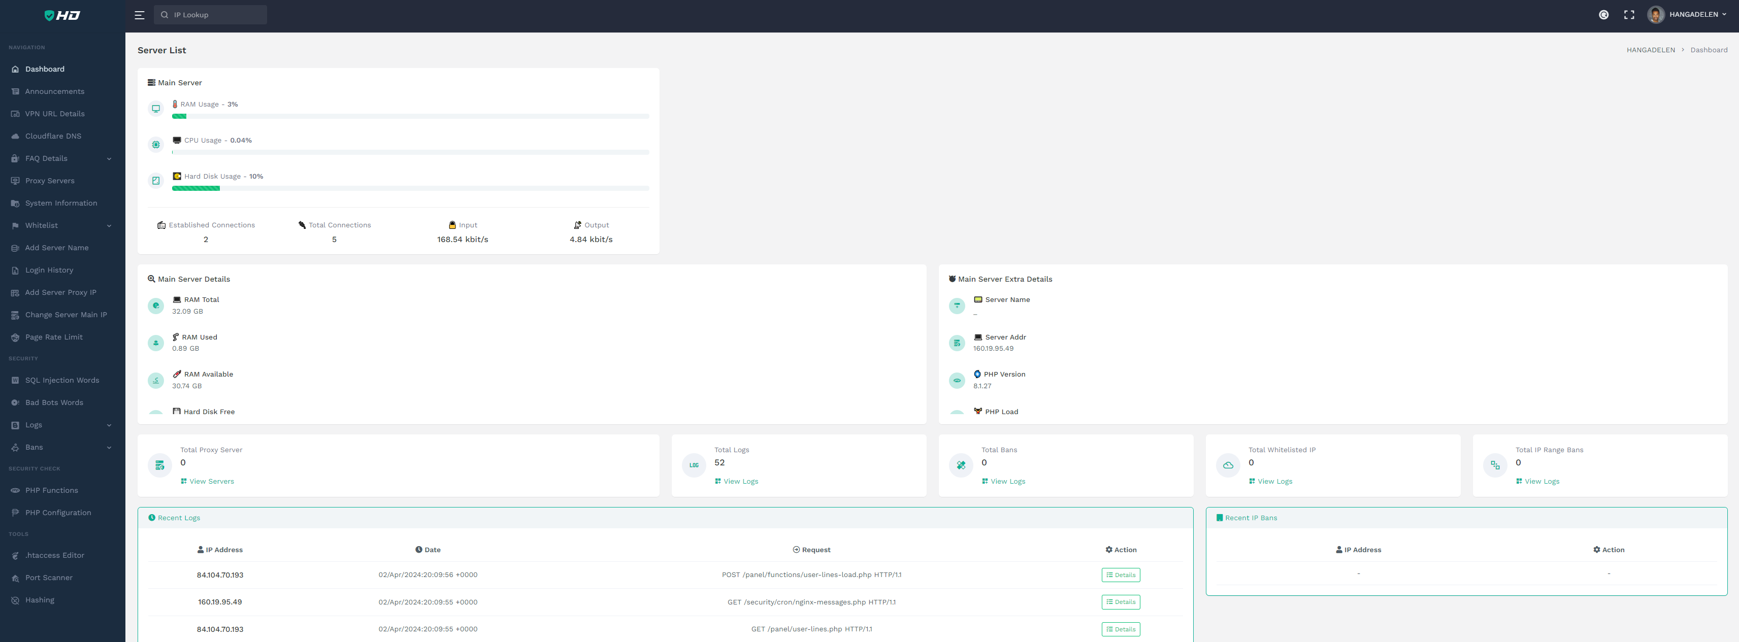Click the Total Bans bandage icon
1739x642 pixels.
click(961, 465)
